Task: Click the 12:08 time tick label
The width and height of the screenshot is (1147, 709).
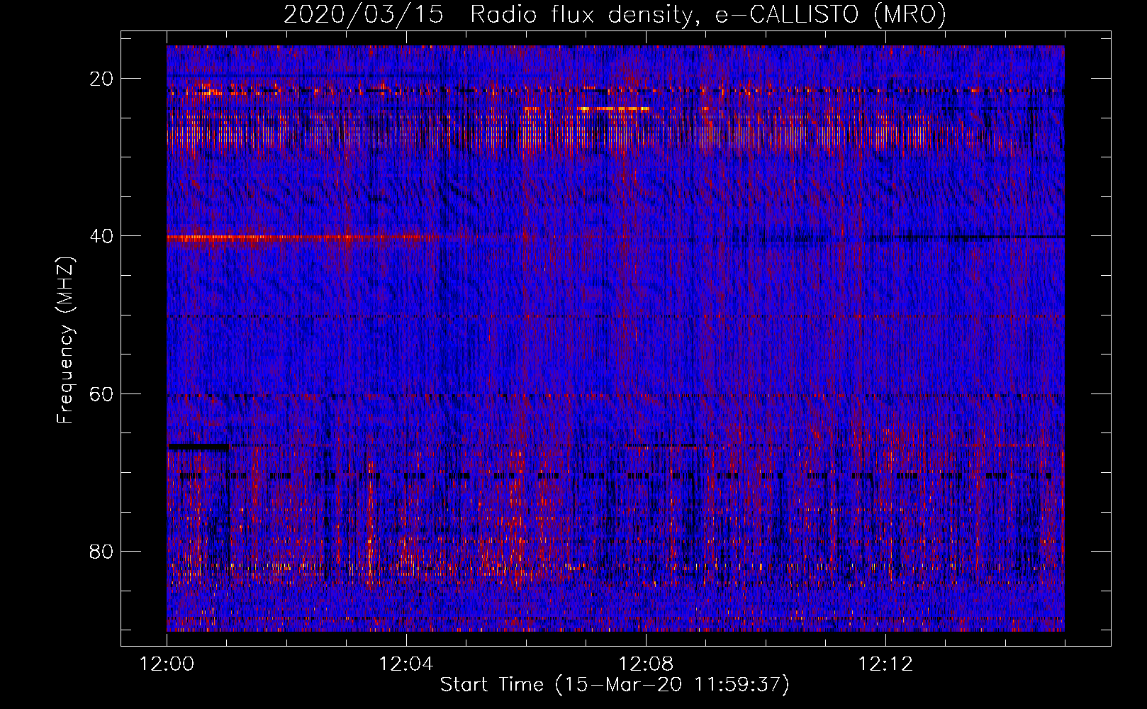Action: pos(646,664)
